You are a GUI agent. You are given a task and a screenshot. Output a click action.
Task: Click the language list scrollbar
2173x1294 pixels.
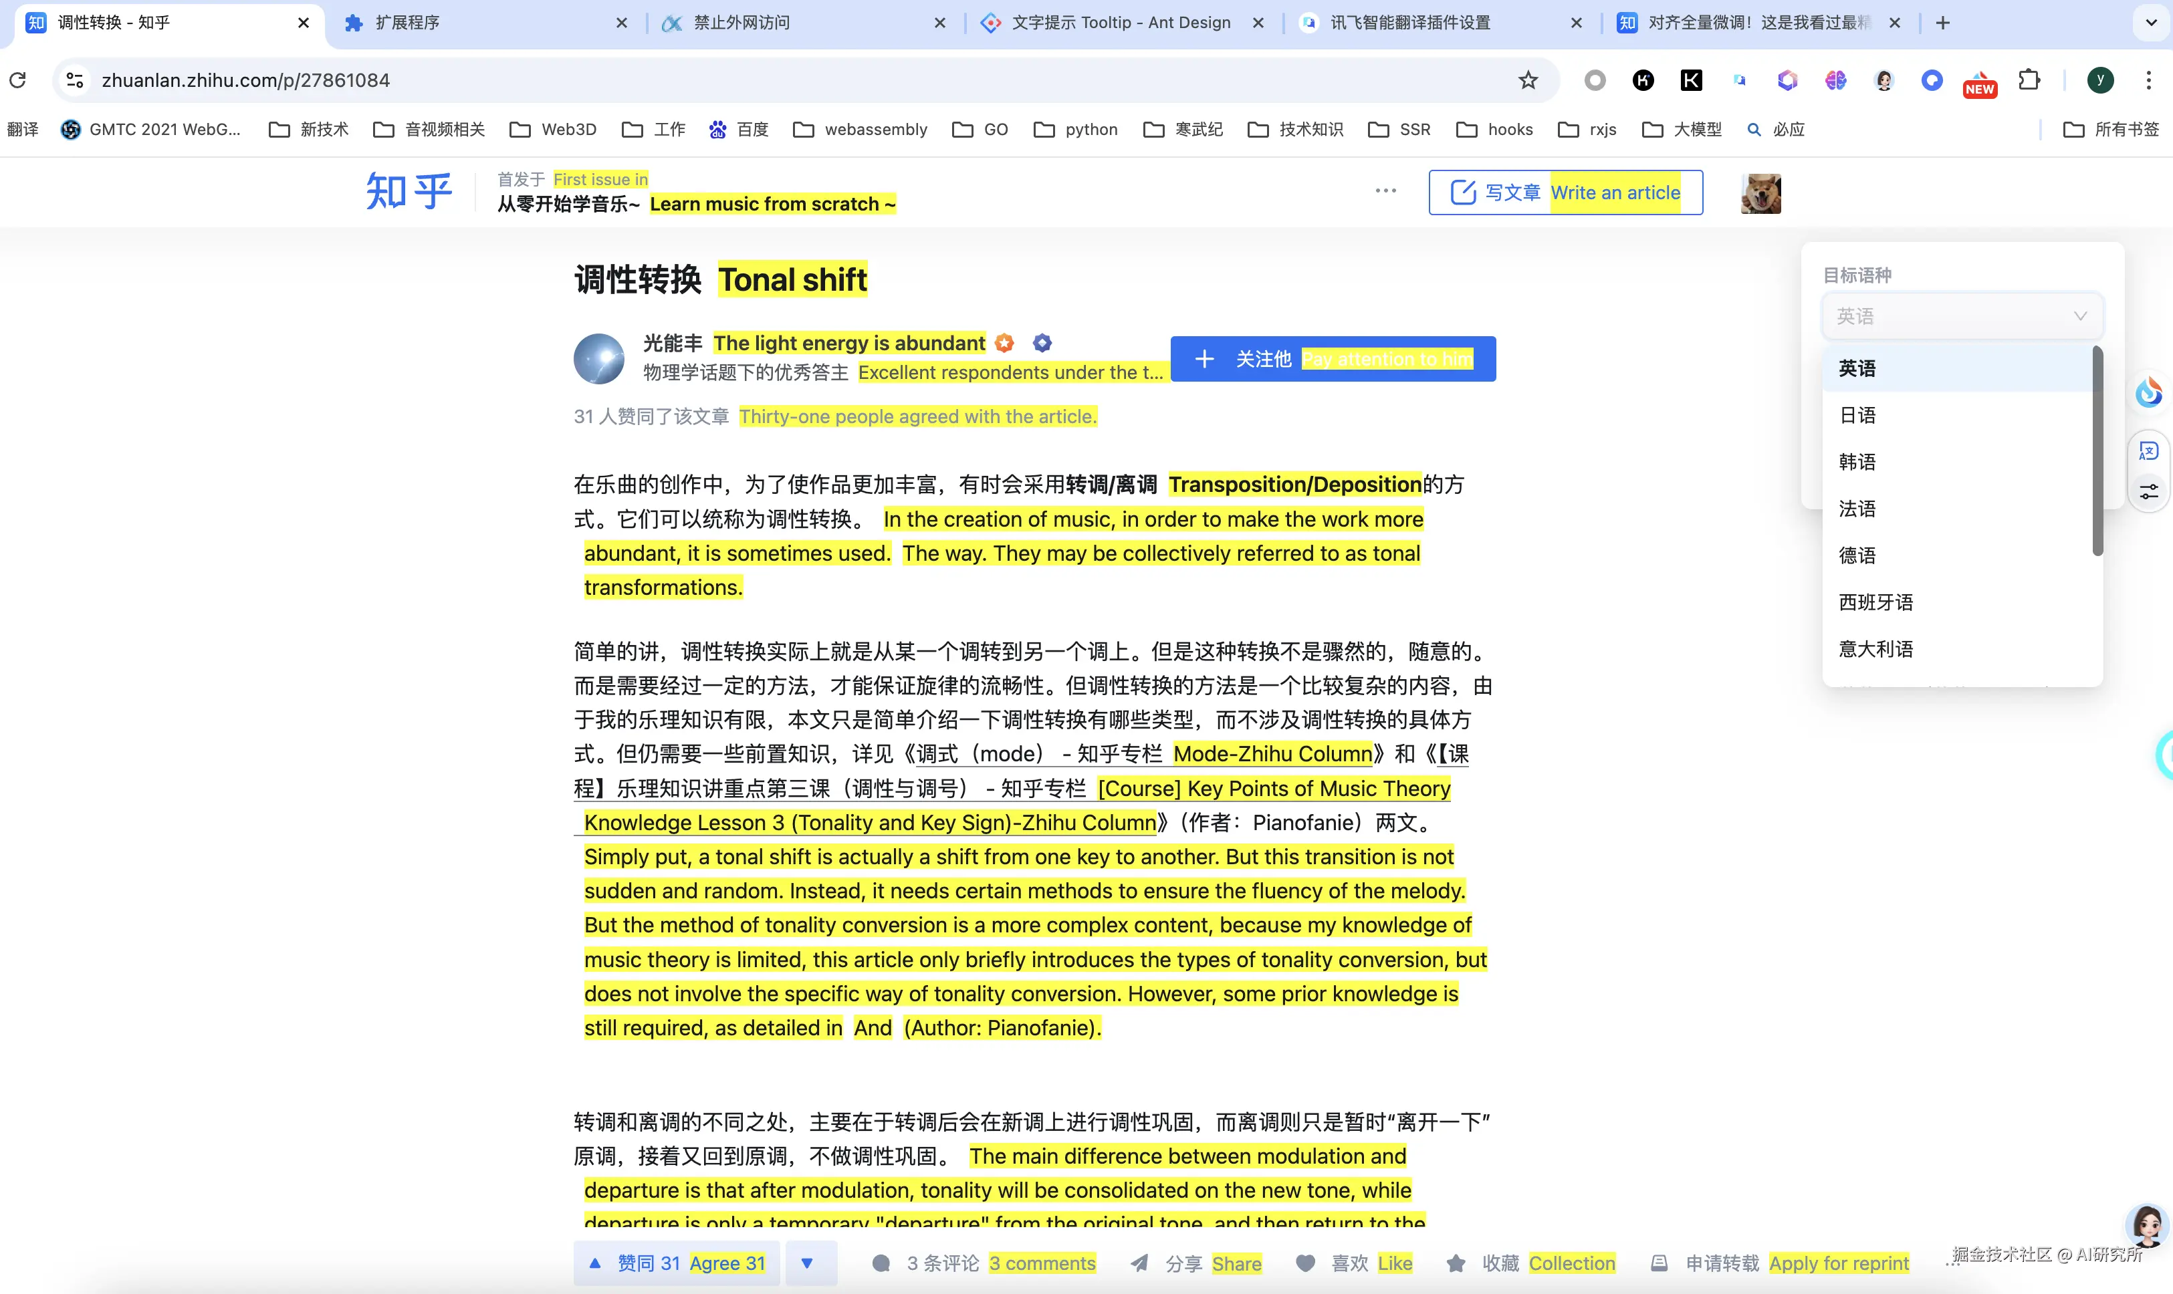[2097, 450]
